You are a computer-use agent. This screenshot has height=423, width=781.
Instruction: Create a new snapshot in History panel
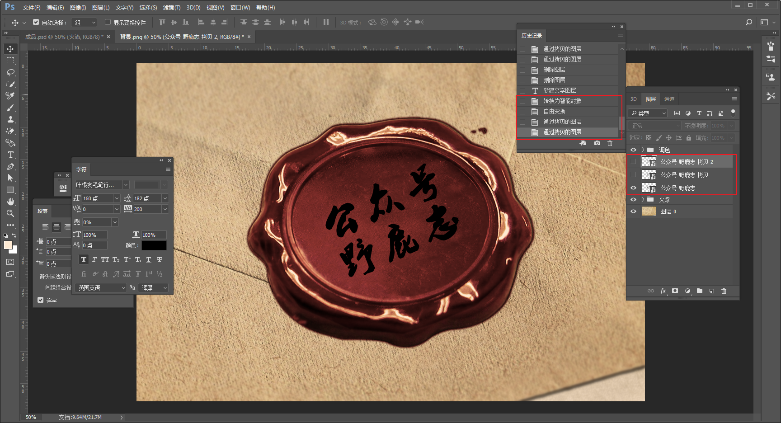(597, 143)
